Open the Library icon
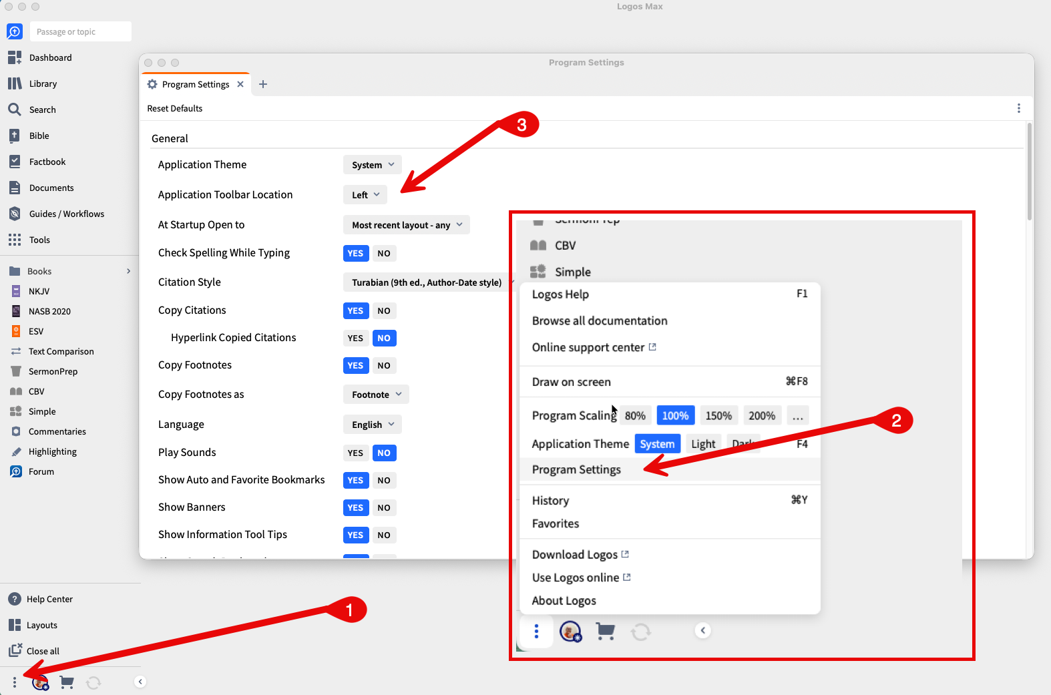 click(x=15, y=83)
